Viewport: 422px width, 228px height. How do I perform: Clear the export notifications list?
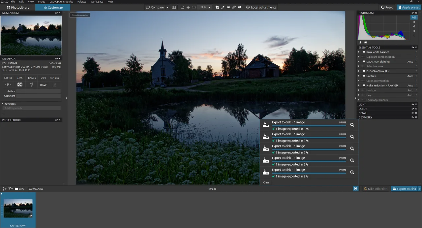[x=266, y=182]
